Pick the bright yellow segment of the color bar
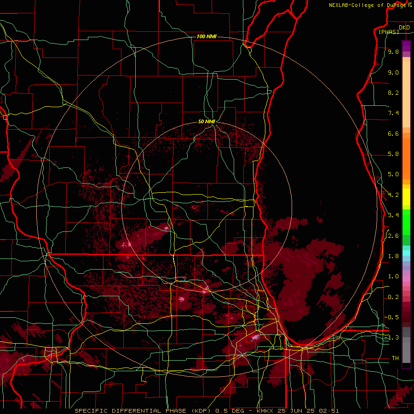Image resolution: width=414 pixels, height=414 pixels. 406,197
